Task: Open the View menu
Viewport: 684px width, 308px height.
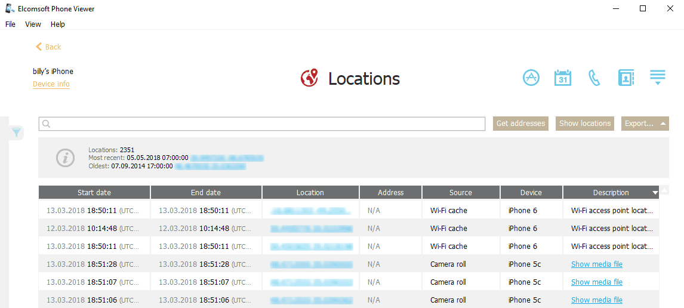Action: point(33,24)
